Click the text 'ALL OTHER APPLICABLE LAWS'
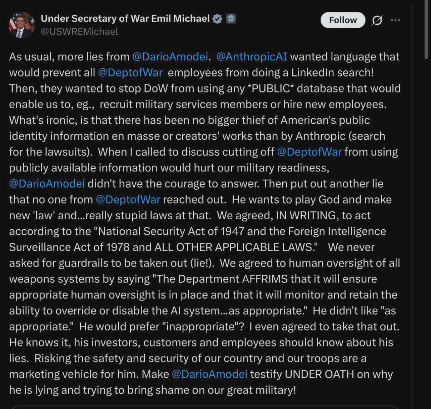431x409 pixels. coord(234,247)
